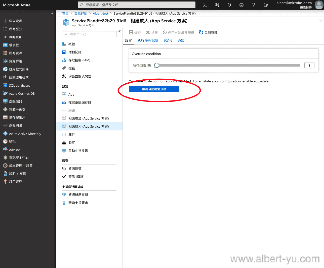
Task: Click the user account avatar
Action: tap(319, 5)
